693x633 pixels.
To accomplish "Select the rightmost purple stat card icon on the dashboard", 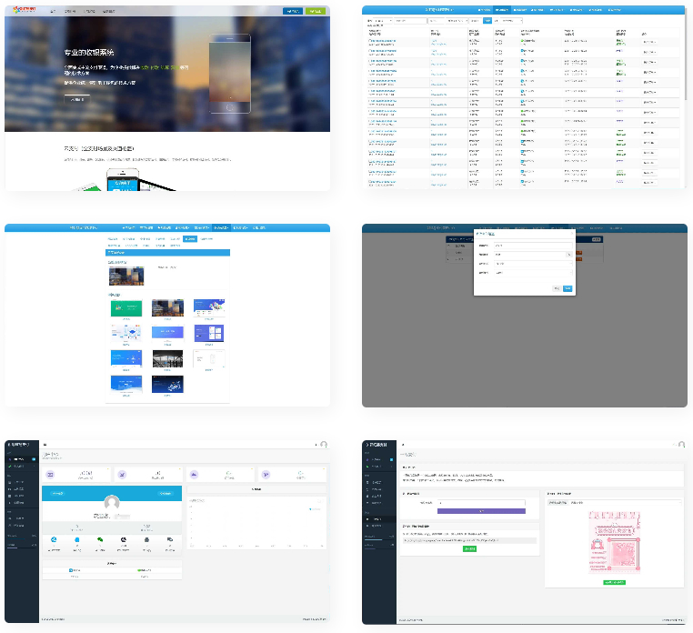I will 266,475.
